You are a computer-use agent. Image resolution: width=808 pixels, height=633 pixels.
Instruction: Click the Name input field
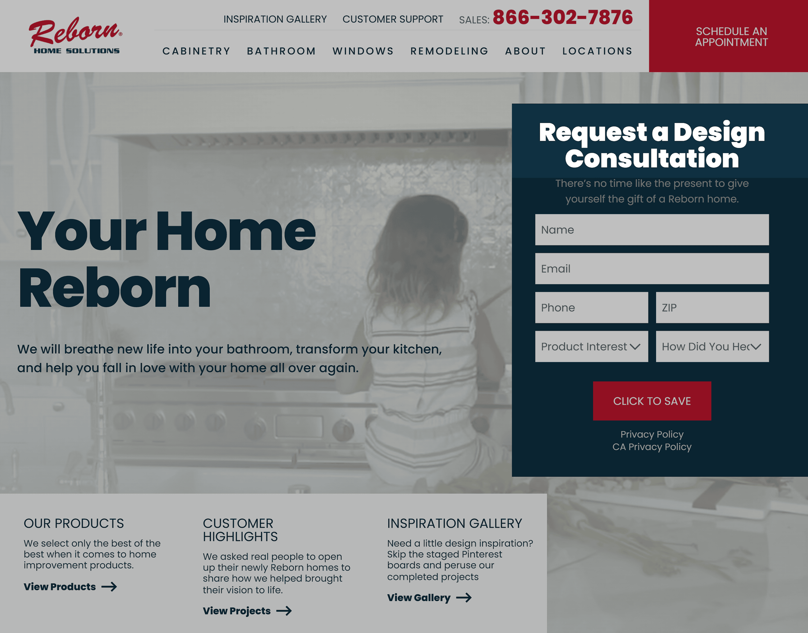click(652, 229)
